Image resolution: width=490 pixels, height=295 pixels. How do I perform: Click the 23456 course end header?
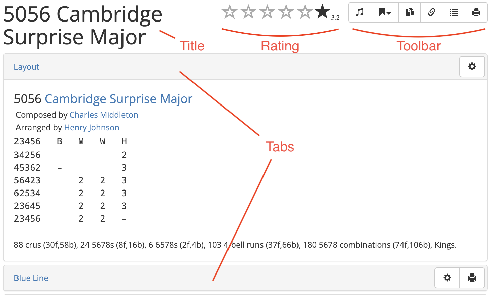27,141
